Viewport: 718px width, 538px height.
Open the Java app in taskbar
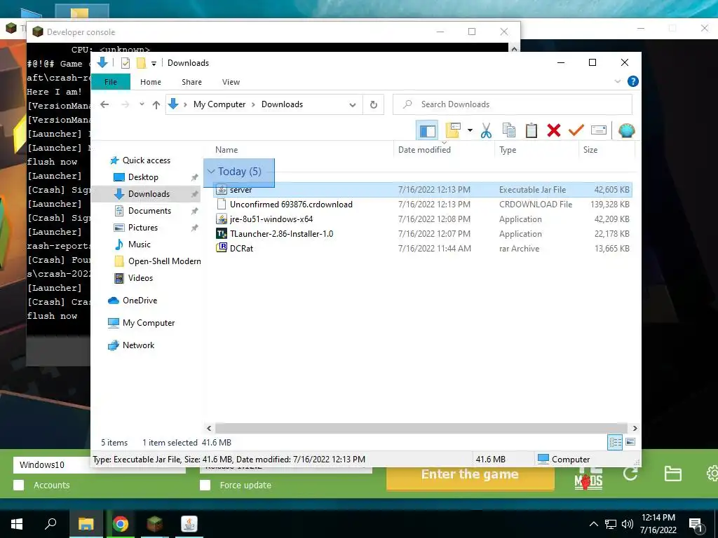[x=189, y=524]
